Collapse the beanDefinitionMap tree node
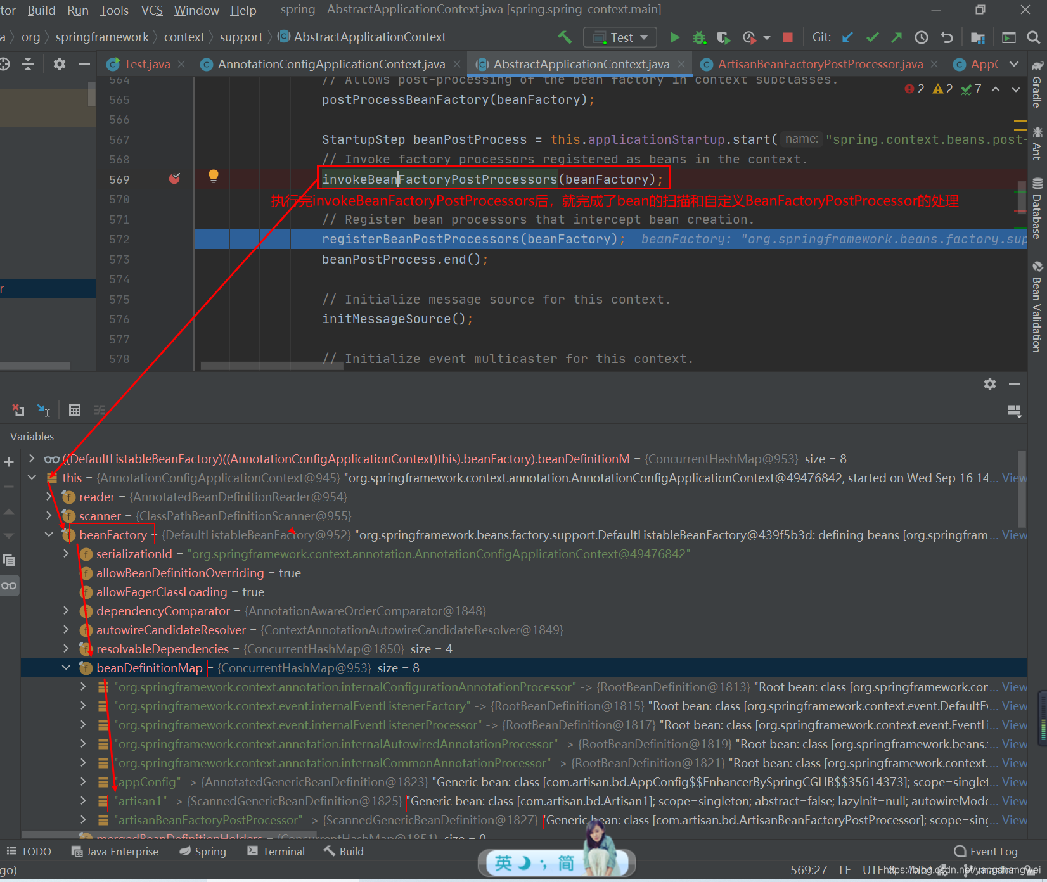Viewport: 1047px width, 882px height. 66,668
